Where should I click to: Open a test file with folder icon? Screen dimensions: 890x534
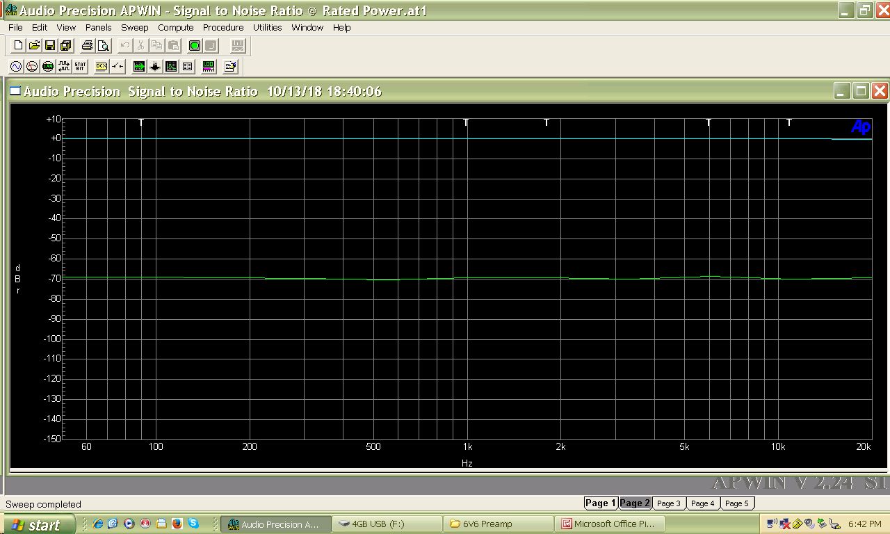click(34, 45)
